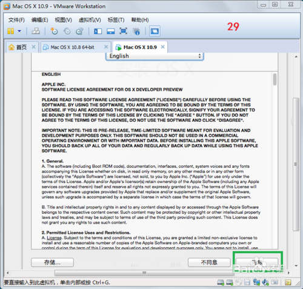
Task: Click the scroll right arrow at bottom
Action: point(288,273)
